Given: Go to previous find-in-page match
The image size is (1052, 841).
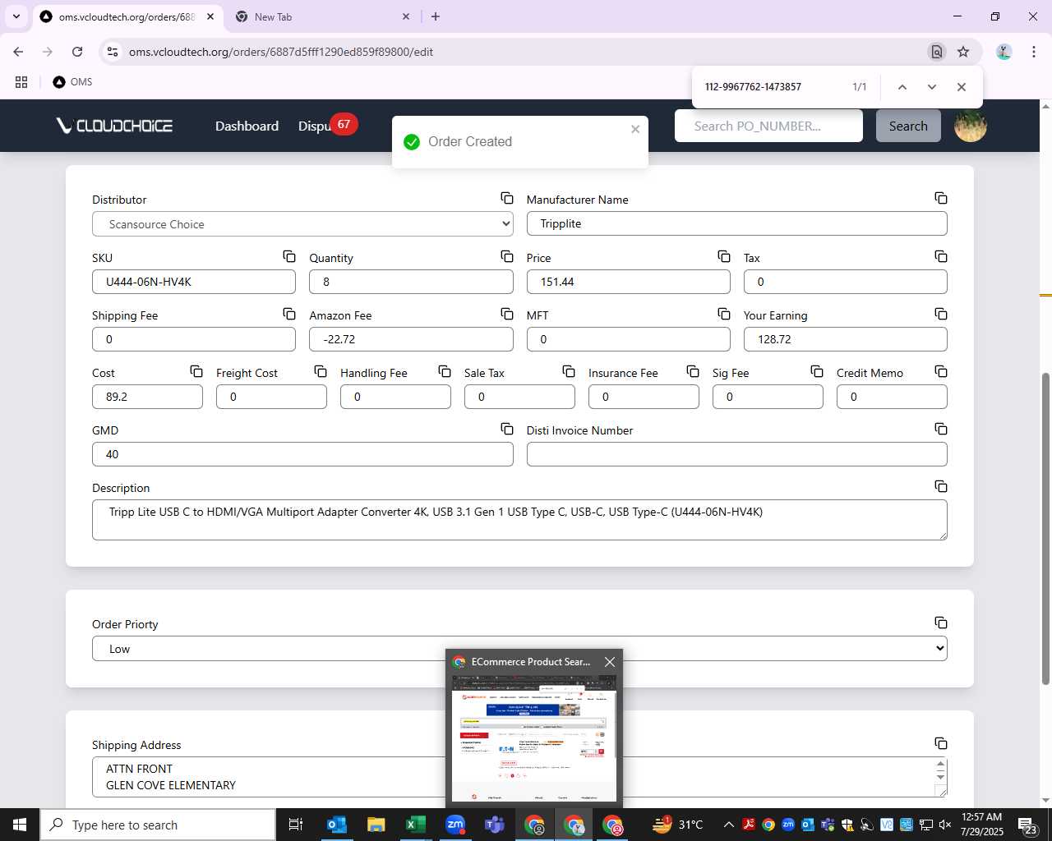Looking at the screenshot, I should pos(902,87).
